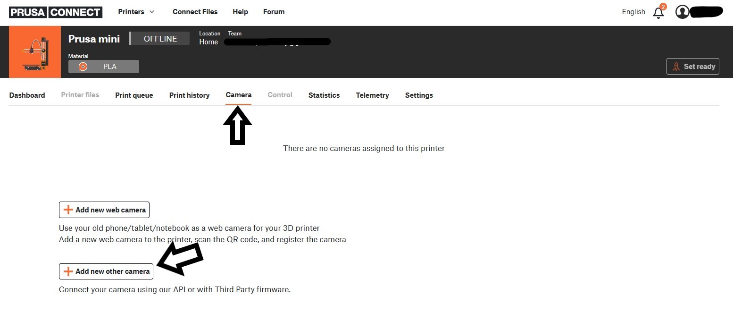Click the Prusa mini printer thumbnail
This screenshot has height=321, width=733.
(35, 52)
